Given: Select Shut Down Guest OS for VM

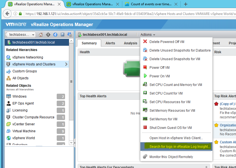Looking at the screenshot, I should tap(176, 128).
